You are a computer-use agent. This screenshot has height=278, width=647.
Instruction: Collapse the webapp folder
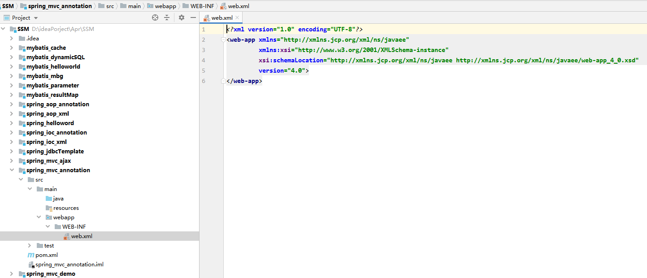point(39,217)
